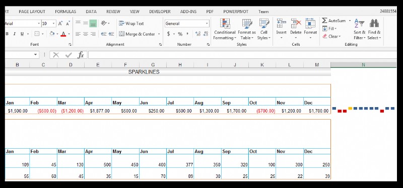Screen dimensions: 403x188
Task: Open Font dialog launcher
Action: (x=70, y=45)
